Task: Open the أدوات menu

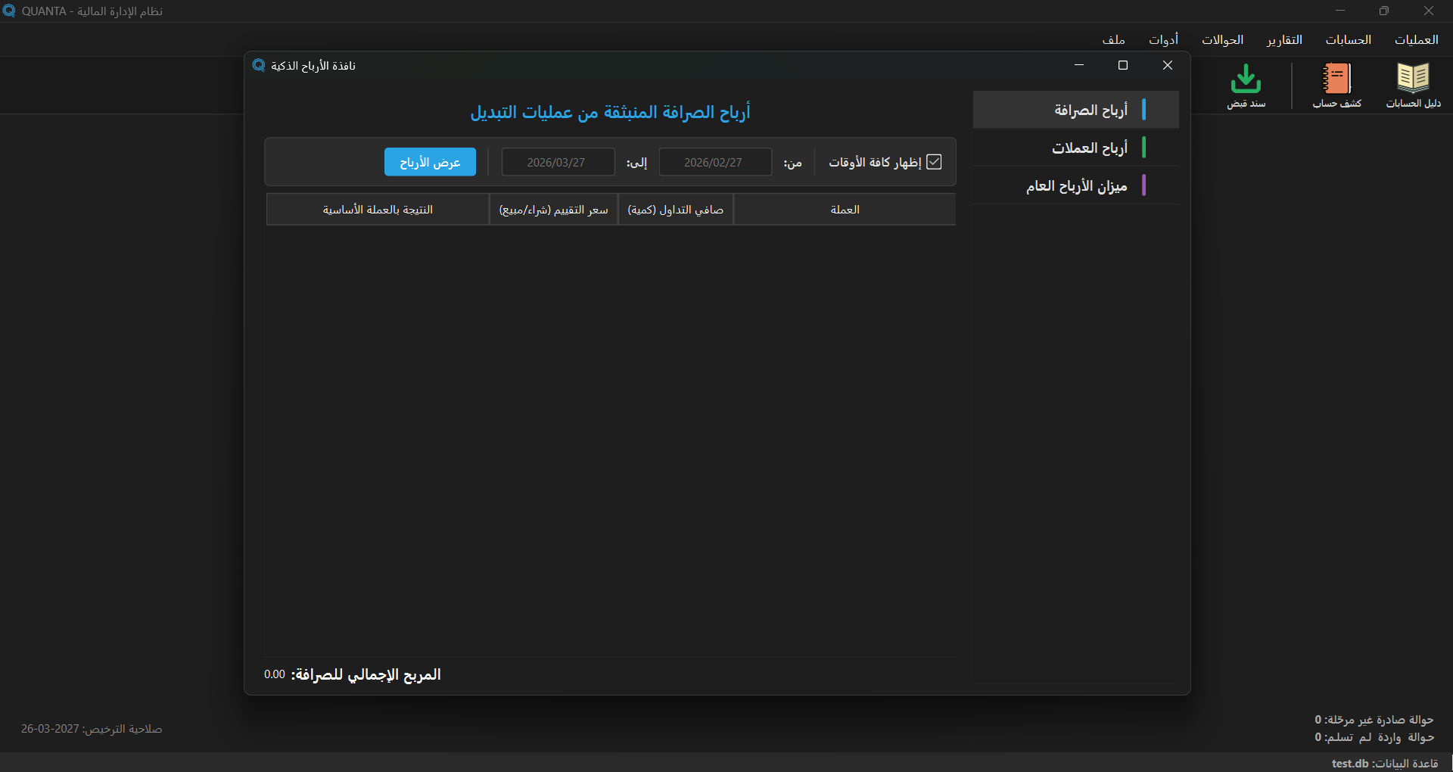Action: click(1164, 39)
